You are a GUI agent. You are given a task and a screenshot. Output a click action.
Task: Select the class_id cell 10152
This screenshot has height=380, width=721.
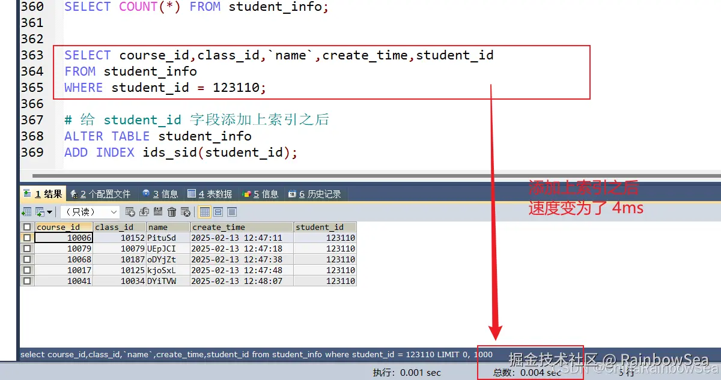[x=120, y=238]
